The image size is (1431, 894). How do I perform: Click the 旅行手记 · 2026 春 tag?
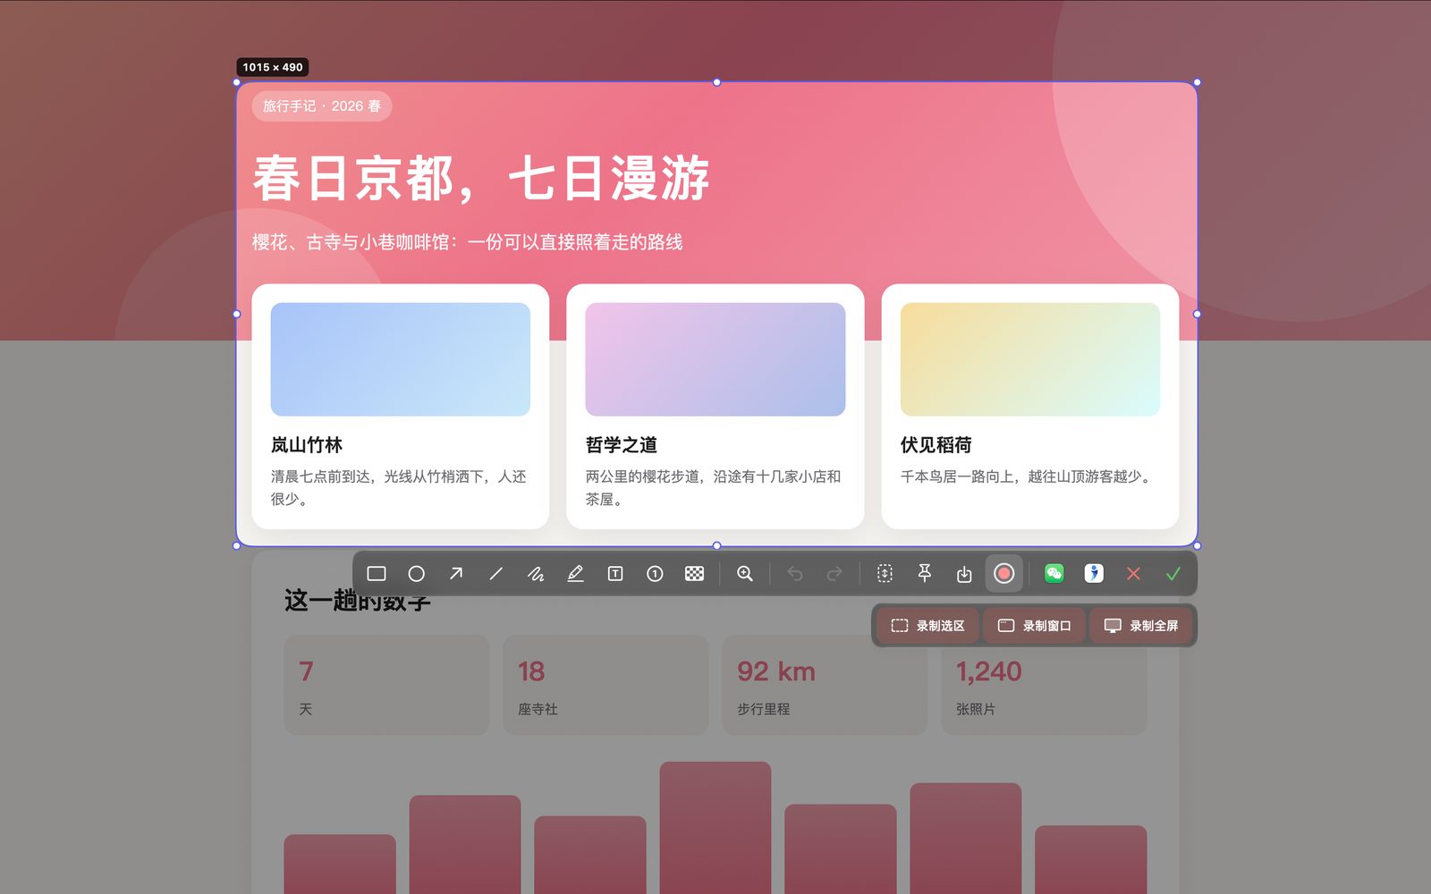pyautogui.click(x=322, y=105)
